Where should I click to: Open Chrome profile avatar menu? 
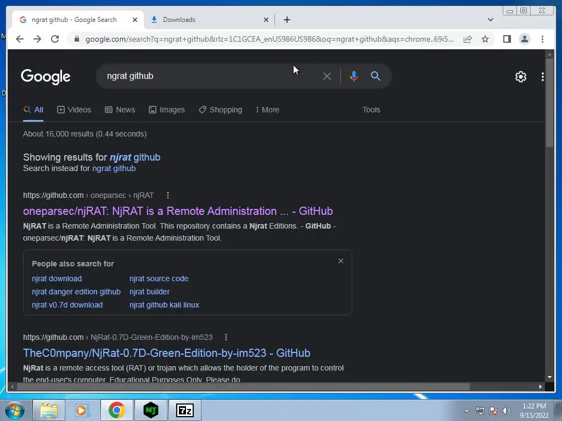pos(524,39)
